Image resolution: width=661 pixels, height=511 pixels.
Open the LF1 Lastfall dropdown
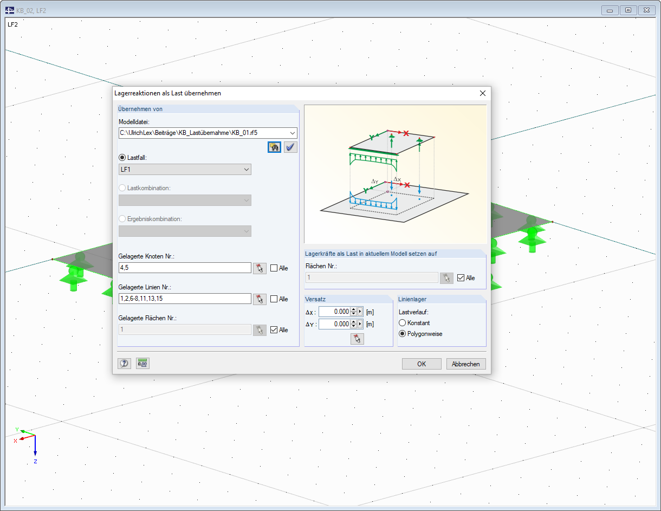click(x=247, y=170)
